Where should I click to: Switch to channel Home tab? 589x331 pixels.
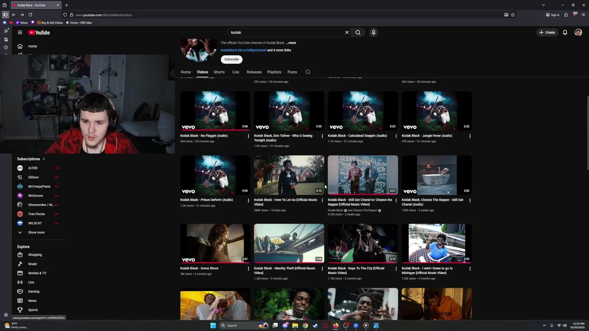(185, 72)
